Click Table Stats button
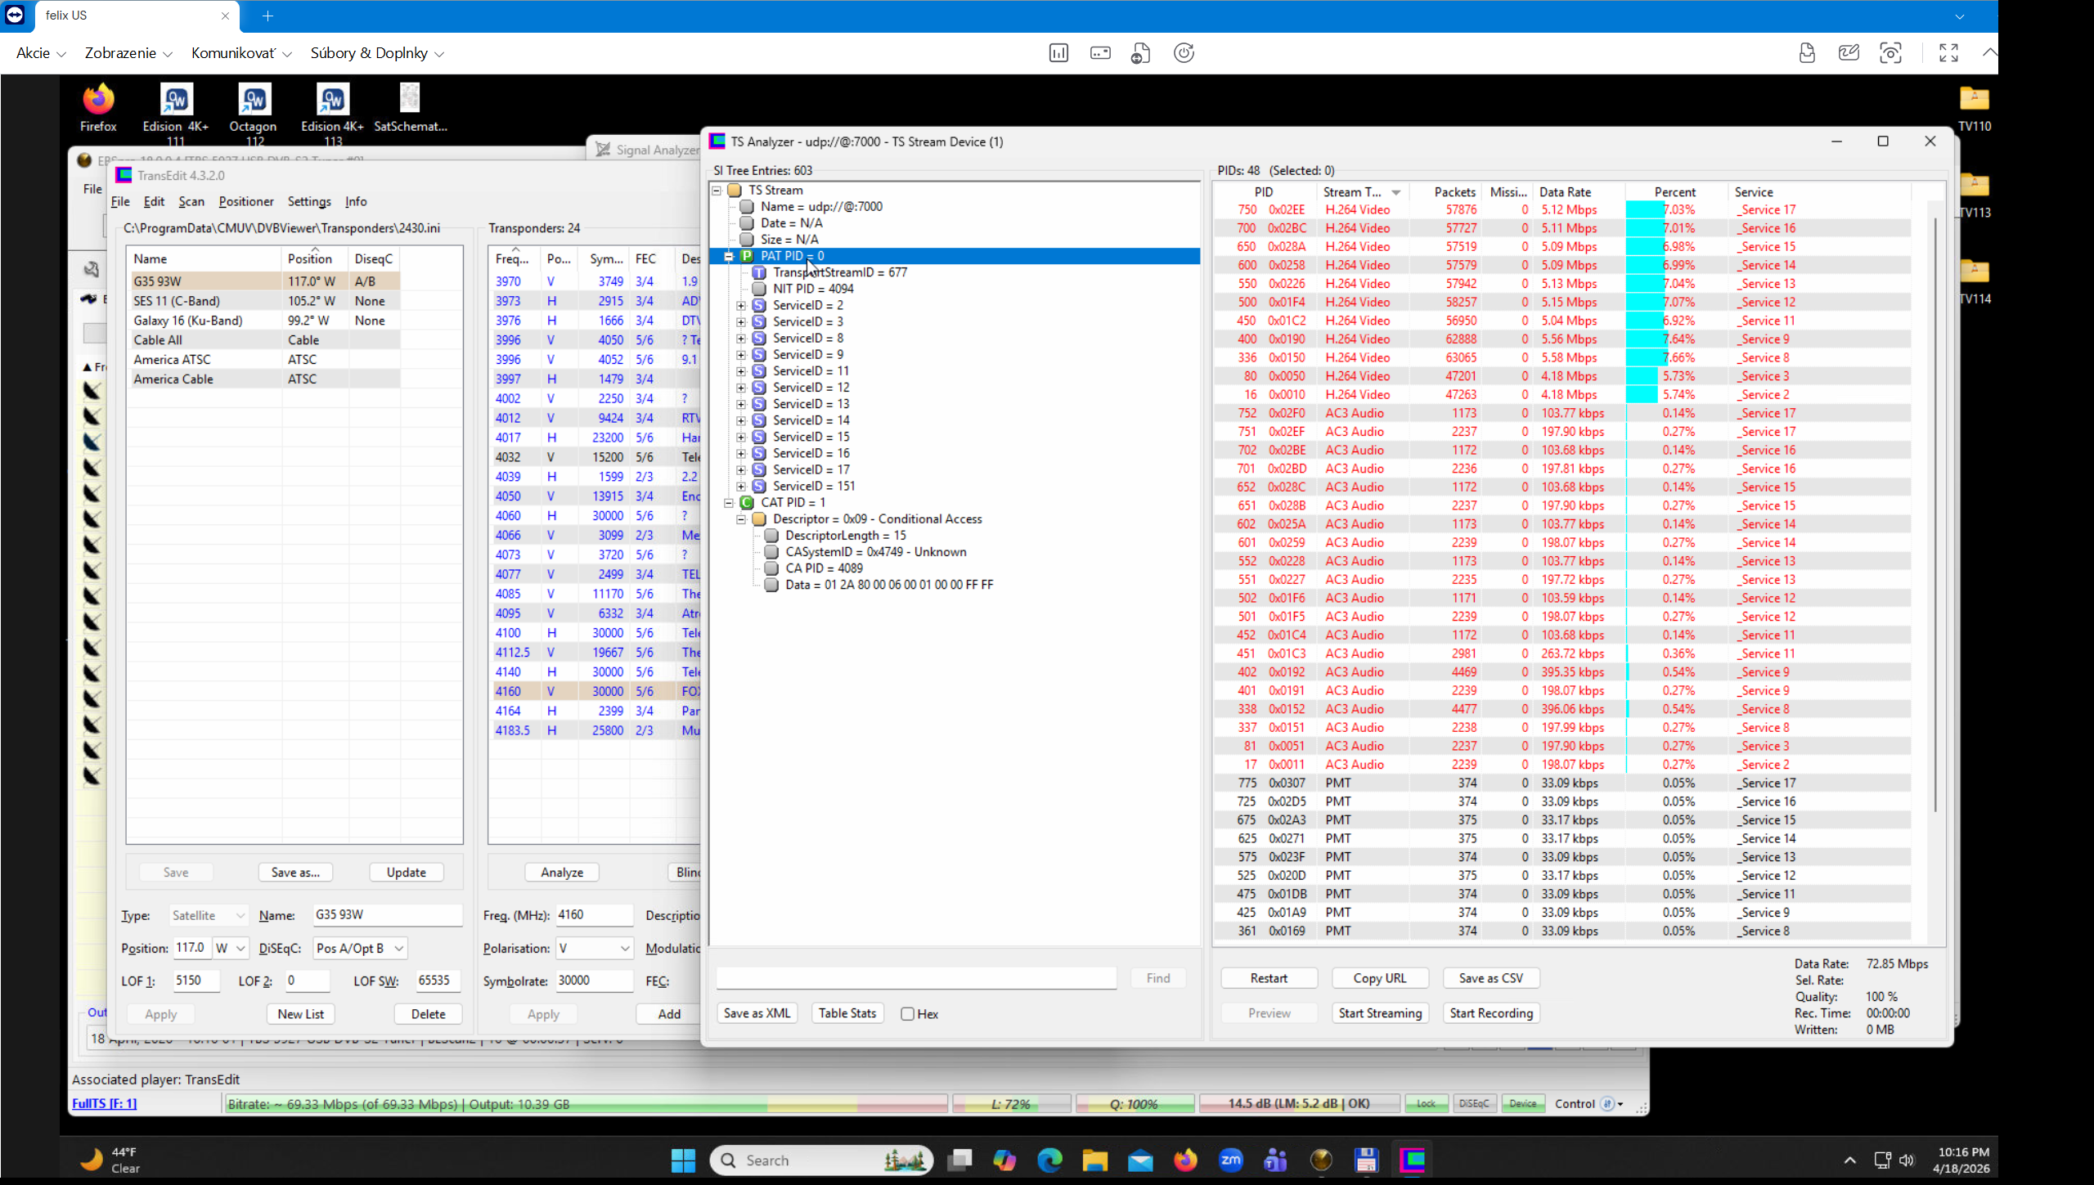Screen dimensions: 2094x1185 (x=847, y=1013)
